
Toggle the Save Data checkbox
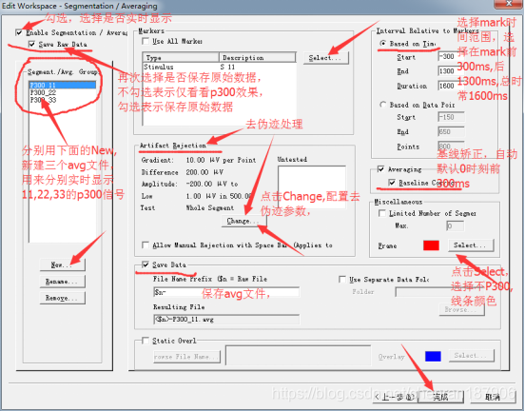point(146,264)
